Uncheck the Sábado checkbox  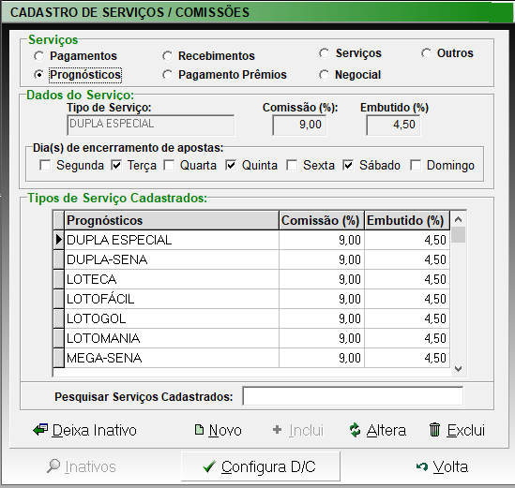click(348, 165)
